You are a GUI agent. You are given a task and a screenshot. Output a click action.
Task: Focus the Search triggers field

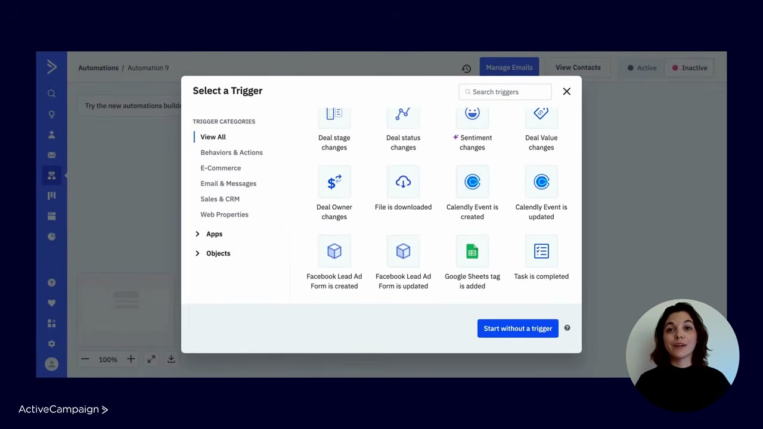pos(505,92)
